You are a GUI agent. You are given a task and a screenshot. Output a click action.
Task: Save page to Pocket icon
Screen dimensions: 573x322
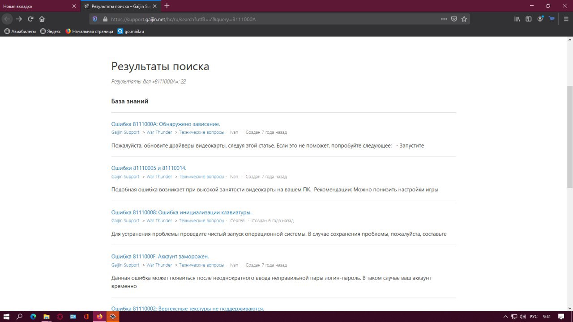pyautogui.click(x=454, y=19)
